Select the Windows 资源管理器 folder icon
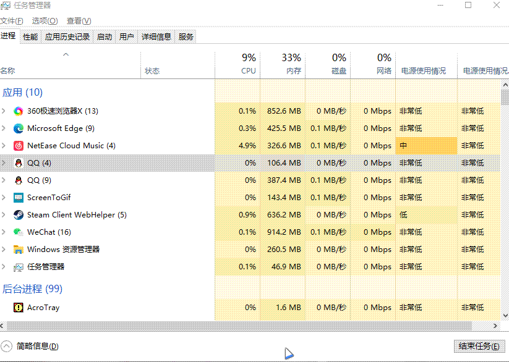The height and width of the screenshot is (362, 509). [x=19, y=249]
